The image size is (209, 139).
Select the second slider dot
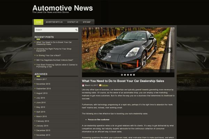[125, 75]
